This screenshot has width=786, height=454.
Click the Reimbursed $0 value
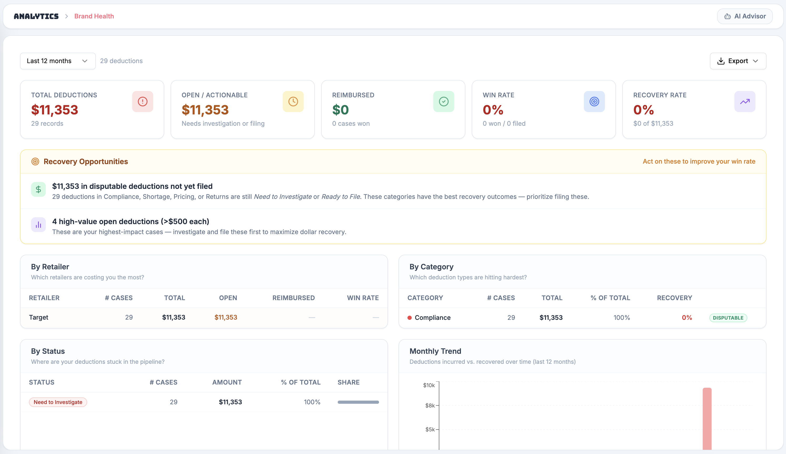pos(340,110)
